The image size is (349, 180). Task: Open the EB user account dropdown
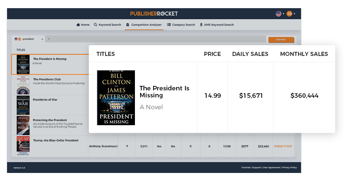pyautogui.click(x=291, y=14)
